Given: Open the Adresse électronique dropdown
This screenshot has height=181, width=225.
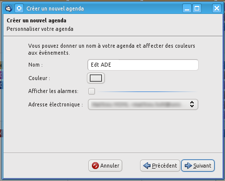Looking at the screenshot, I should click(x=143, y=104).
